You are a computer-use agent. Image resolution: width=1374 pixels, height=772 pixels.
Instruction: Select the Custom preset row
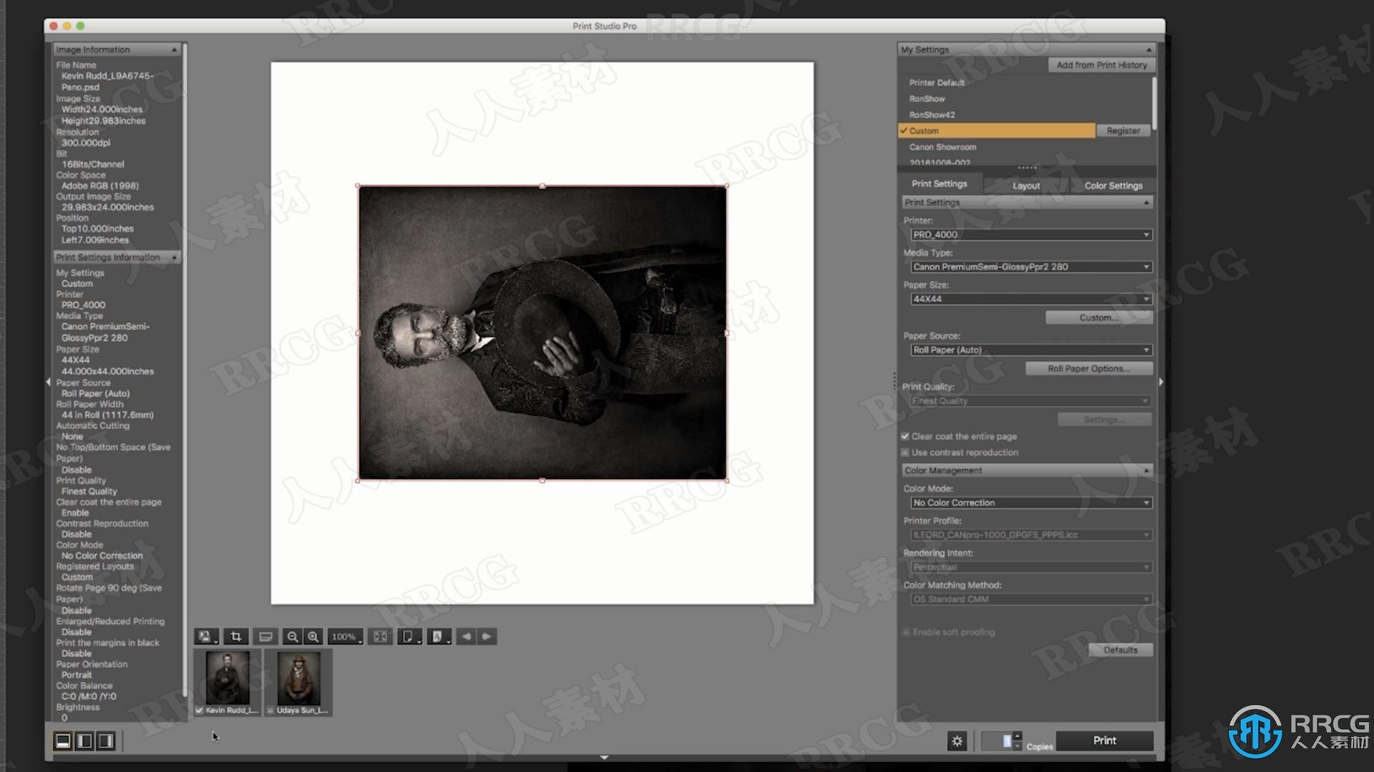997,131
